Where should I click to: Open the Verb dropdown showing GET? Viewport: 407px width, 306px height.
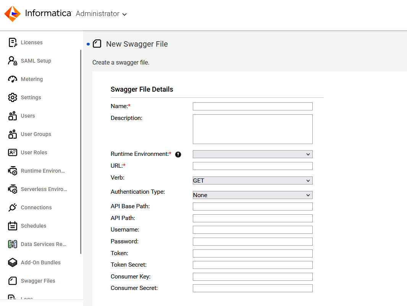252,181
